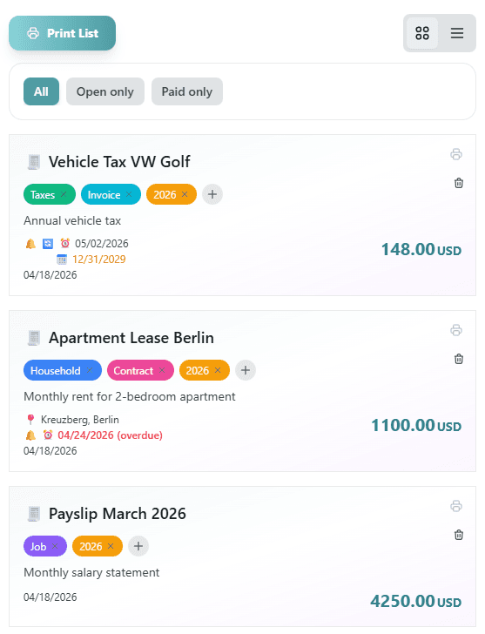Viewport: 485px width, 634px height.
Task: Remove the Invoice tag
Action: click(x=129, y=194)
